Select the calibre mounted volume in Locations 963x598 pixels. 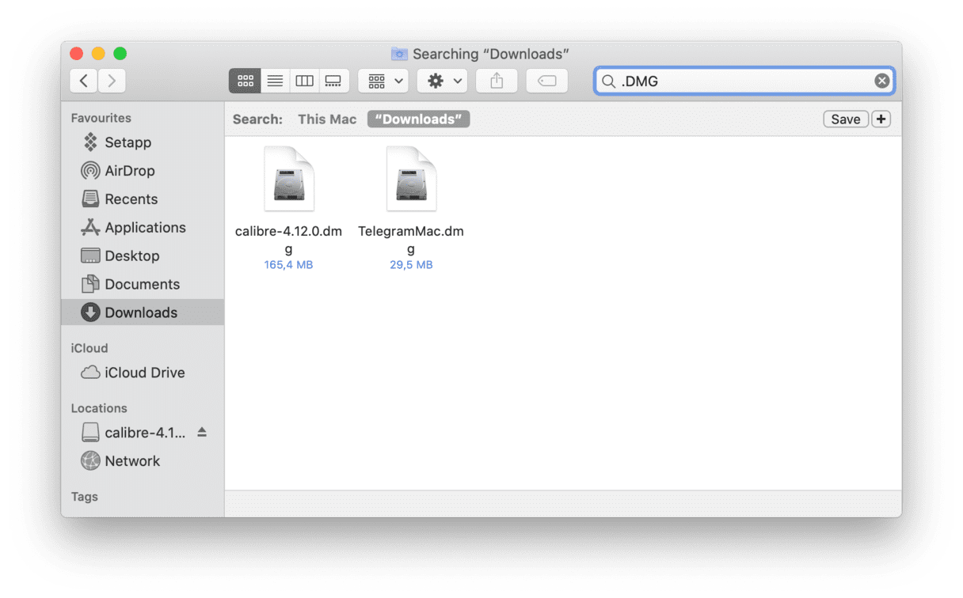pyautogui.click(x=135, y=433)
